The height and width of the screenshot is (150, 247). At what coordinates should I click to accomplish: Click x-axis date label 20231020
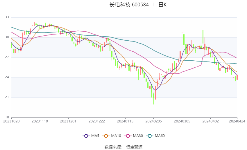11,121
